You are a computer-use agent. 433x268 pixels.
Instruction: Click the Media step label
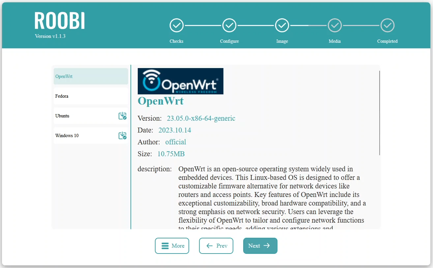click(335, 41)
